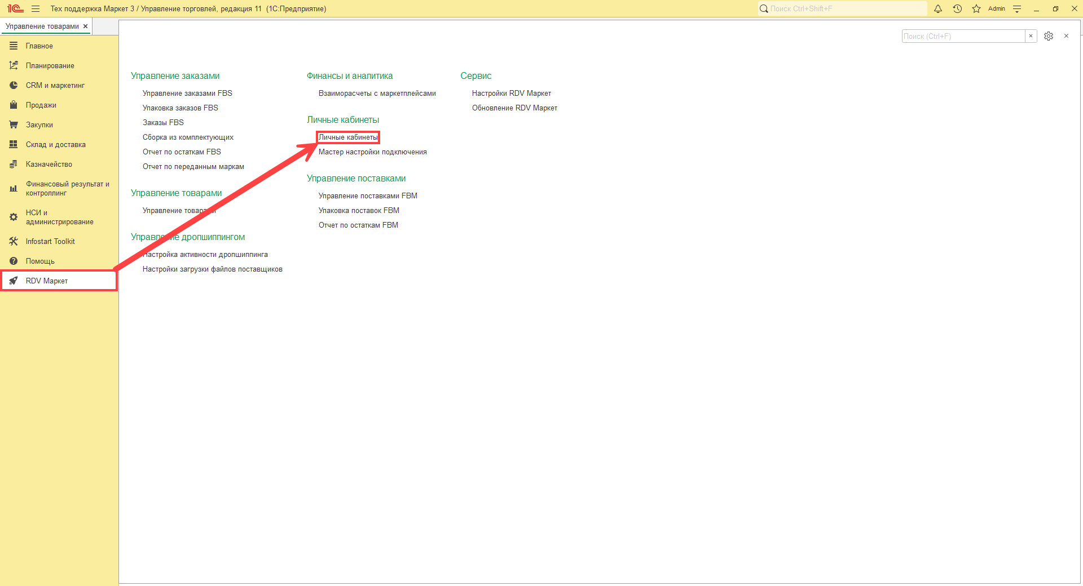Open the CRM и маркетинг section

click(x=59, y=85)
